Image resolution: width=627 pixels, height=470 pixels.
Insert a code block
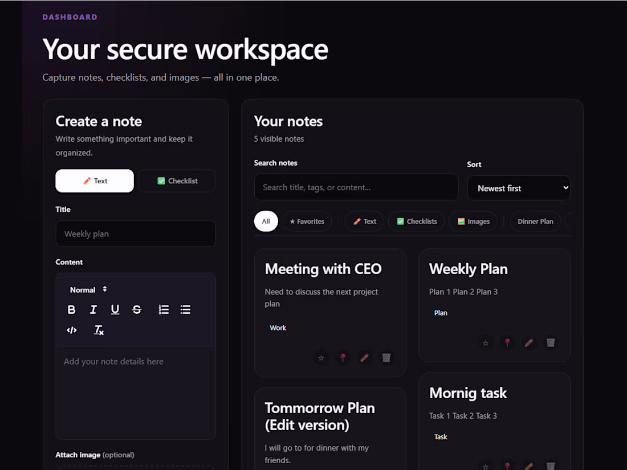[x=72, y=330]
